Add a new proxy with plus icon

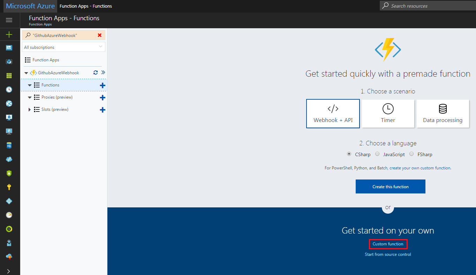coord(103,98)
